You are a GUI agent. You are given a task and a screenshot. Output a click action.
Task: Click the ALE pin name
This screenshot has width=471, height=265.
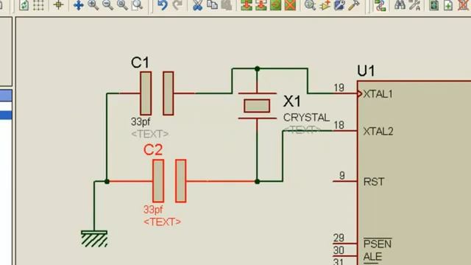pyautogui.click(x=372, y=257)
